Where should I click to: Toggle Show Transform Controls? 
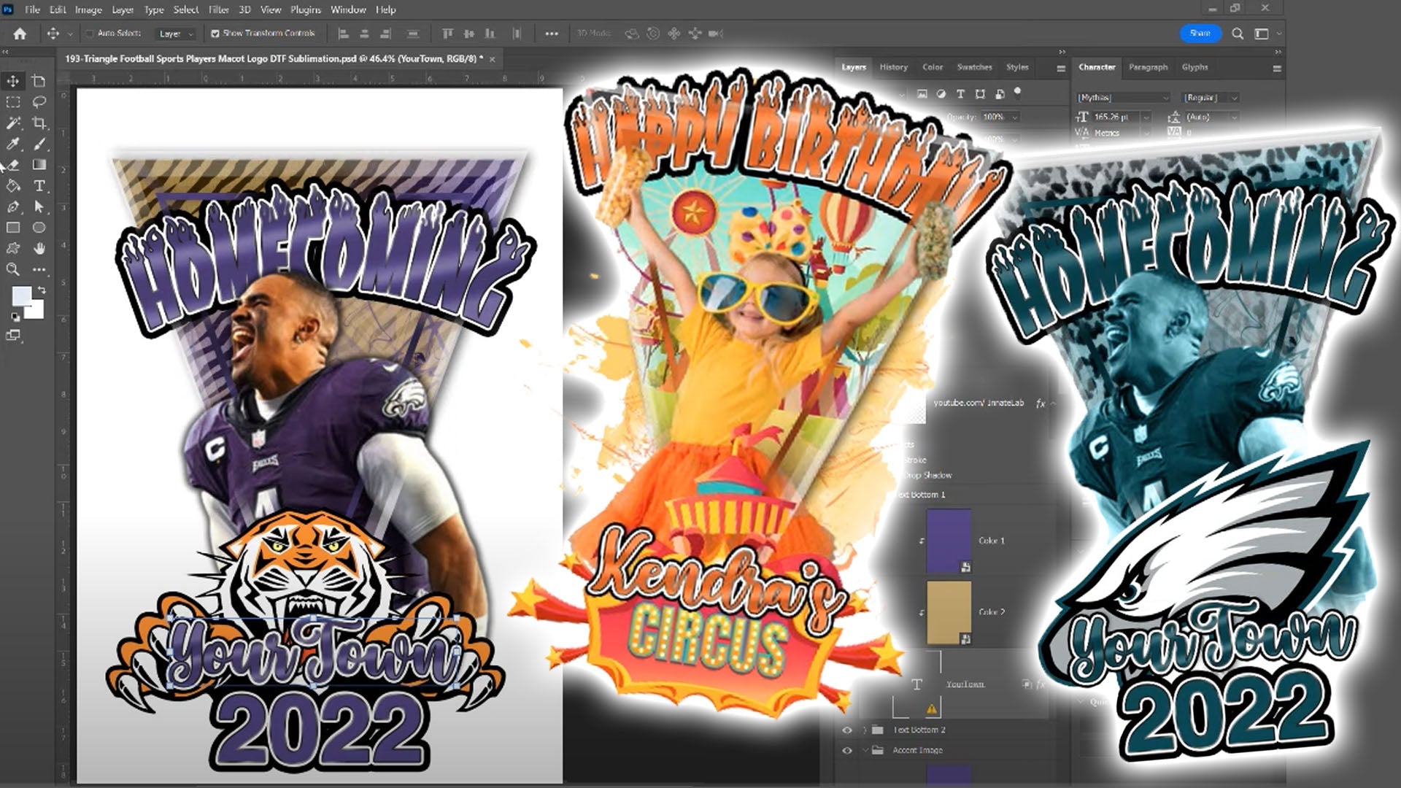click(x=214, y=34)
